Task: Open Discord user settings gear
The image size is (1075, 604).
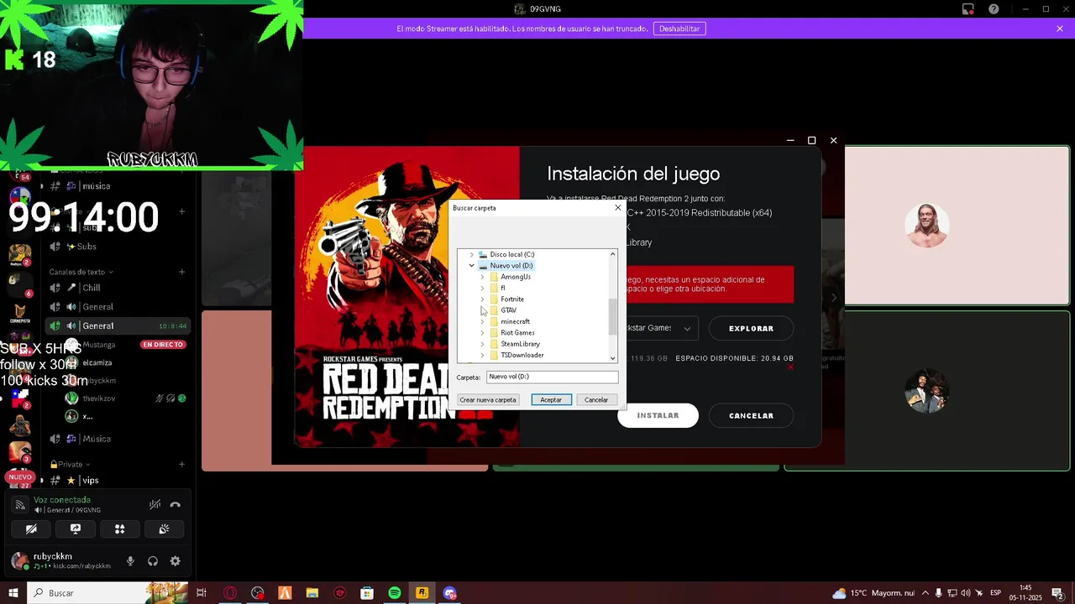Action: tap(175, 561)
